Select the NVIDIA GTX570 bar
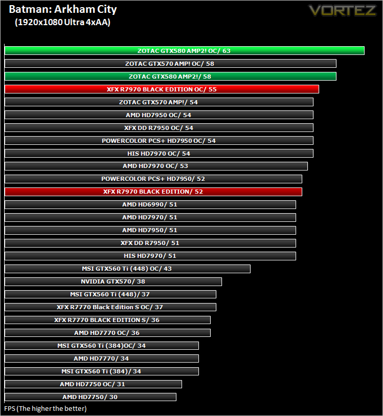Viewport: 383px width, 416px height. point(113,281)
